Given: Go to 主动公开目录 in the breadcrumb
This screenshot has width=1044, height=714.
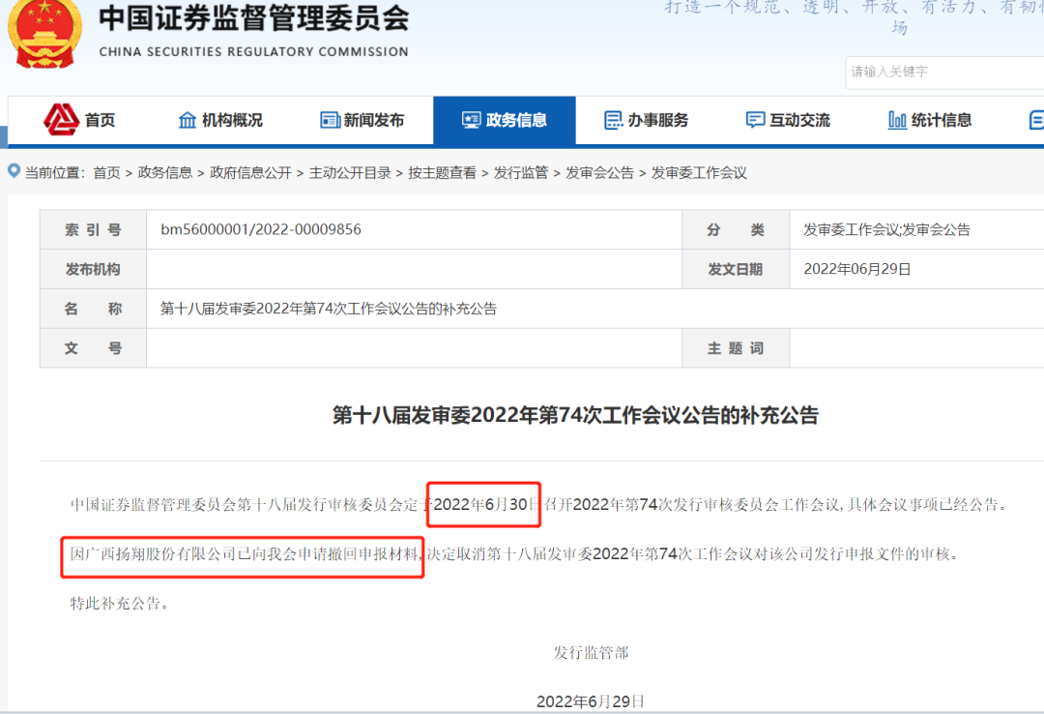Looking at the screenshot, I should pos(350,173).
